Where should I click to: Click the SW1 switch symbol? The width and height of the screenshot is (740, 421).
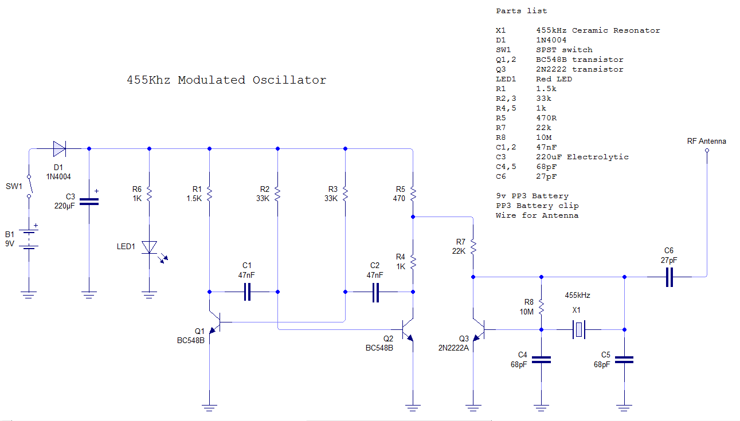point(29,186)
